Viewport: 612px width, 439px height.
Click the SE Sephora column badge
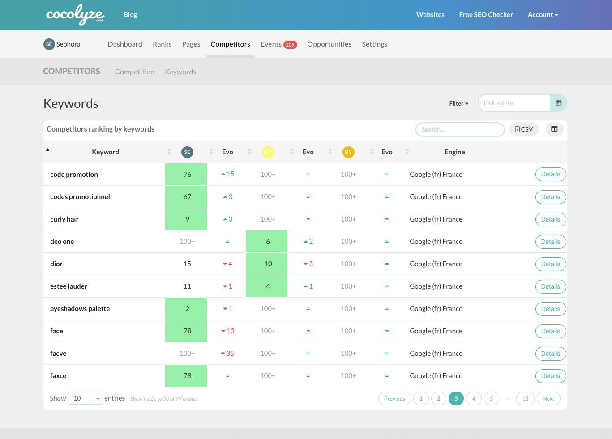[x=187, y=152]
